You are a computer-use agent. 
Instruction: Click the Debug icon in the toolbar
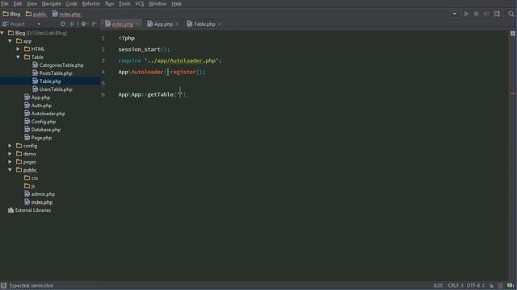(476, 14)
